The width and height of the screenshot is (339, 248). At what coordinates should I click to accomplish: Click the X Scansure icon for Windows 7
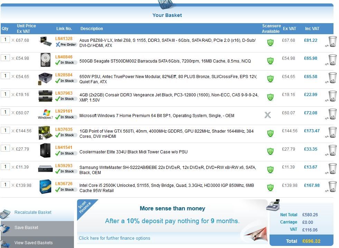(x=267, y=115)
